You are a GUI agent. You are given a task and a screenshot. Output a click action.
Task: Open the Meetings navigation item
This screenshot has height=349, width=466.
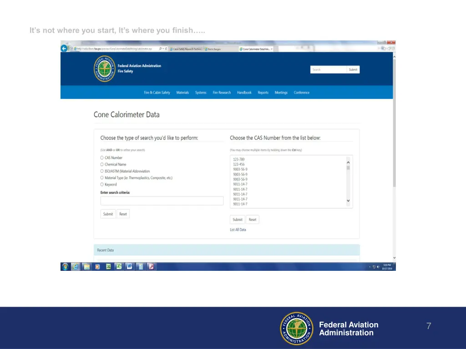281,93
